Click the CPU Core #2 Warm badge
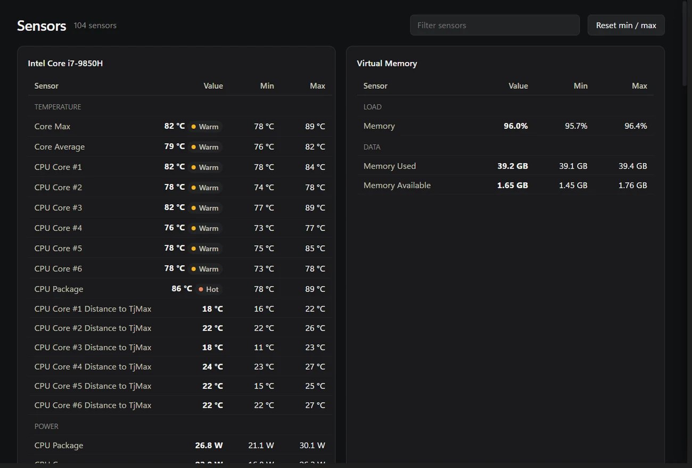Image resolution: width=692 pixels, height=468 pixels. click(x=205, y=188)
